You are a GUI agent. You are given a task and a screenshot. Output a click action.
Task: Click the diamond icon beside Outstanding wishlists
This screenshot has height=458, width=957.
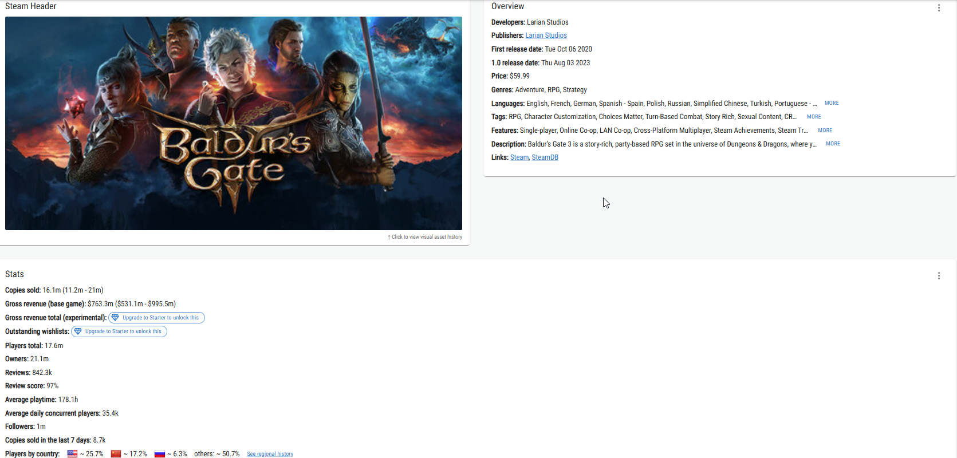coord(78,331)
